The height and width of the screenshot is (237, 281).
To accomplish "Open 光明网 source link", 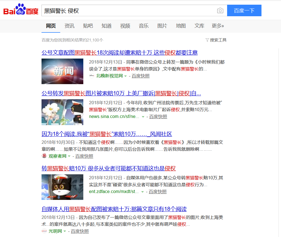I will pos(55,231).
